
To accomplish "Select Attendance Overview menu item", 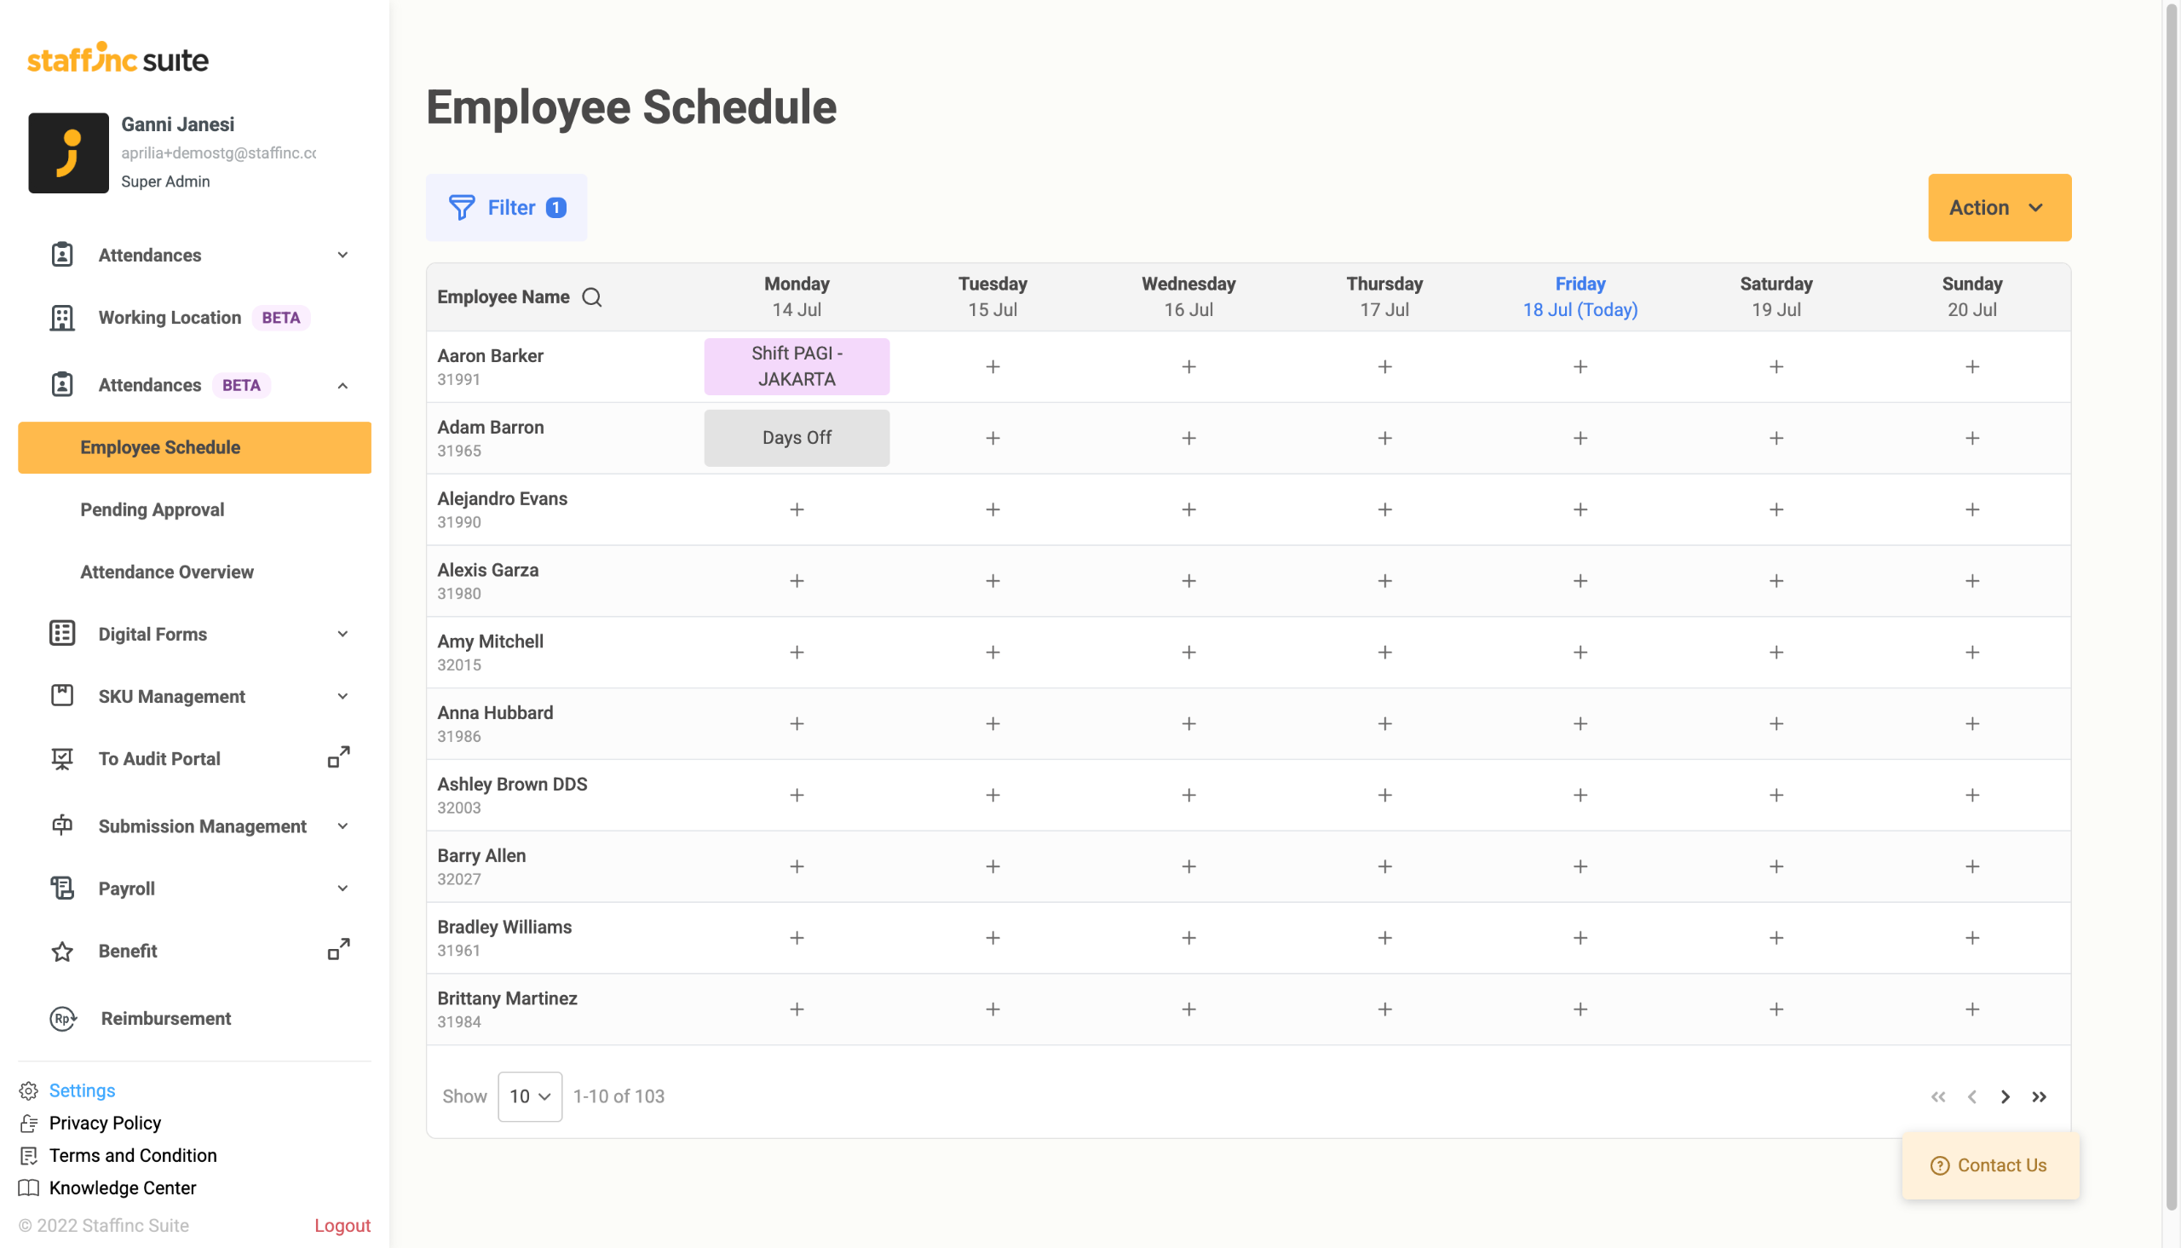I will click(x=166, y=572).
